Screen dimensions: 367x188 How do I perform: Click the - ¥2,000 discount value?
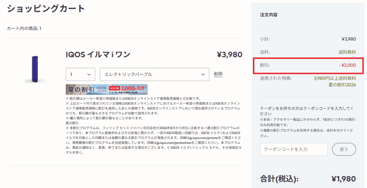[x=347, y=65]
